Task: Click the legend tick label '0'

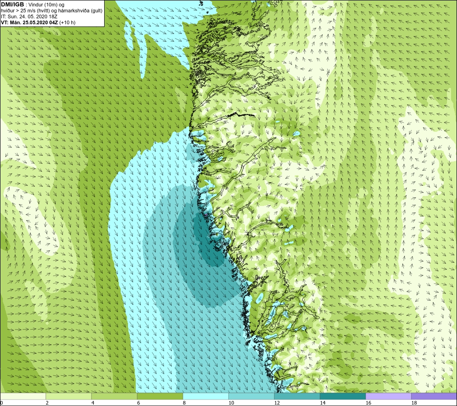Action: (x=2, y=403)
